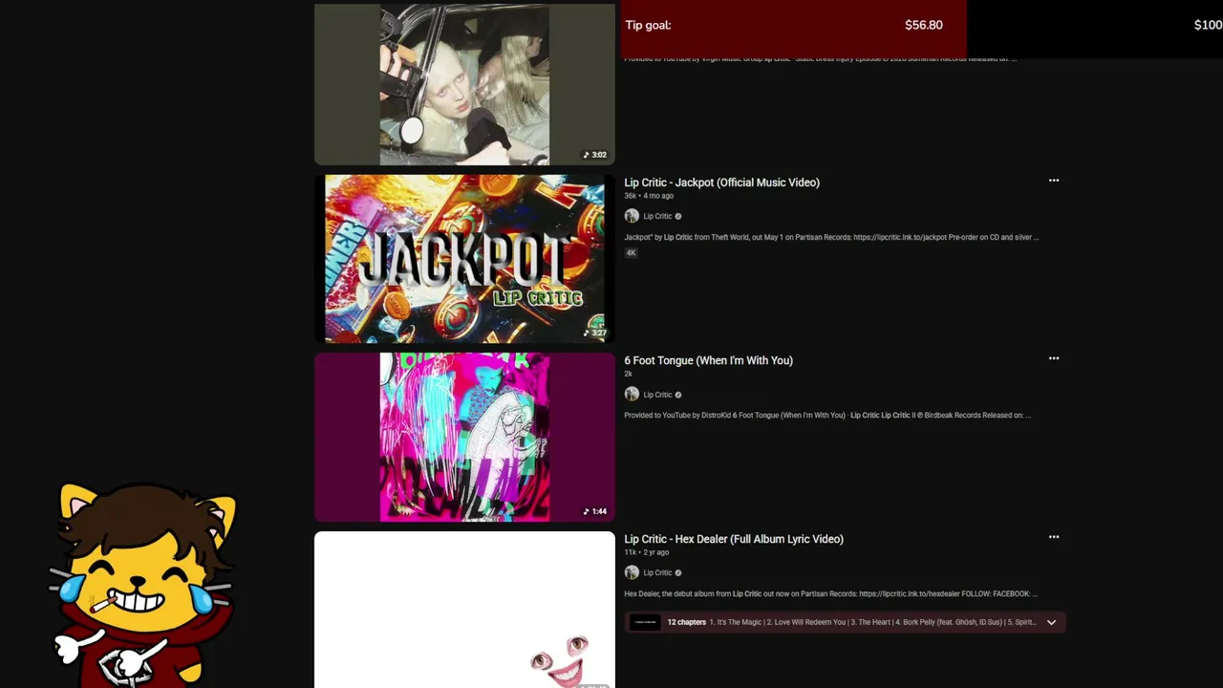The image size is (1223, 688).
Task: Click the $100 tip goal value
Action: point(1208,26)
